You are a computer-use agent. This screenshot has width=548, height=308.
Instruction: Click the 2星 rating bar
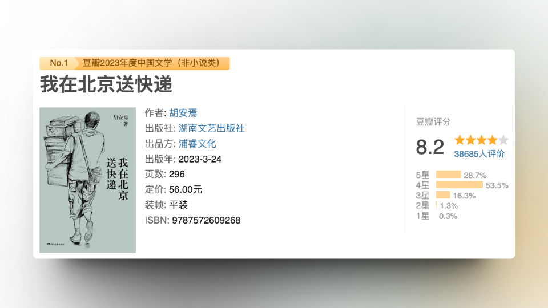(437, 205)
